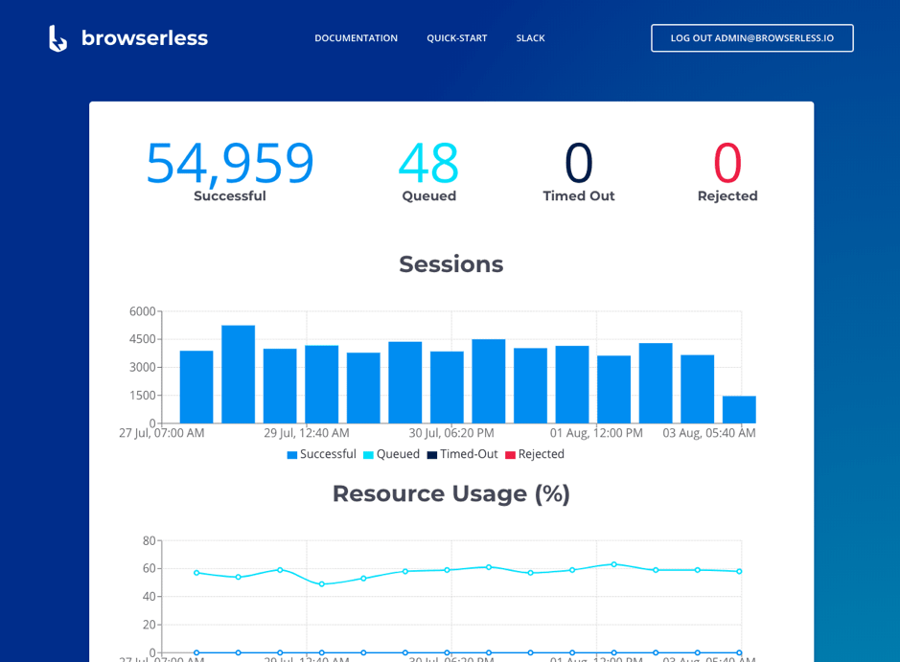Toggle the Successful legend swatch
This screenshot has width=900, height=662.
click(x=292, y=455)
